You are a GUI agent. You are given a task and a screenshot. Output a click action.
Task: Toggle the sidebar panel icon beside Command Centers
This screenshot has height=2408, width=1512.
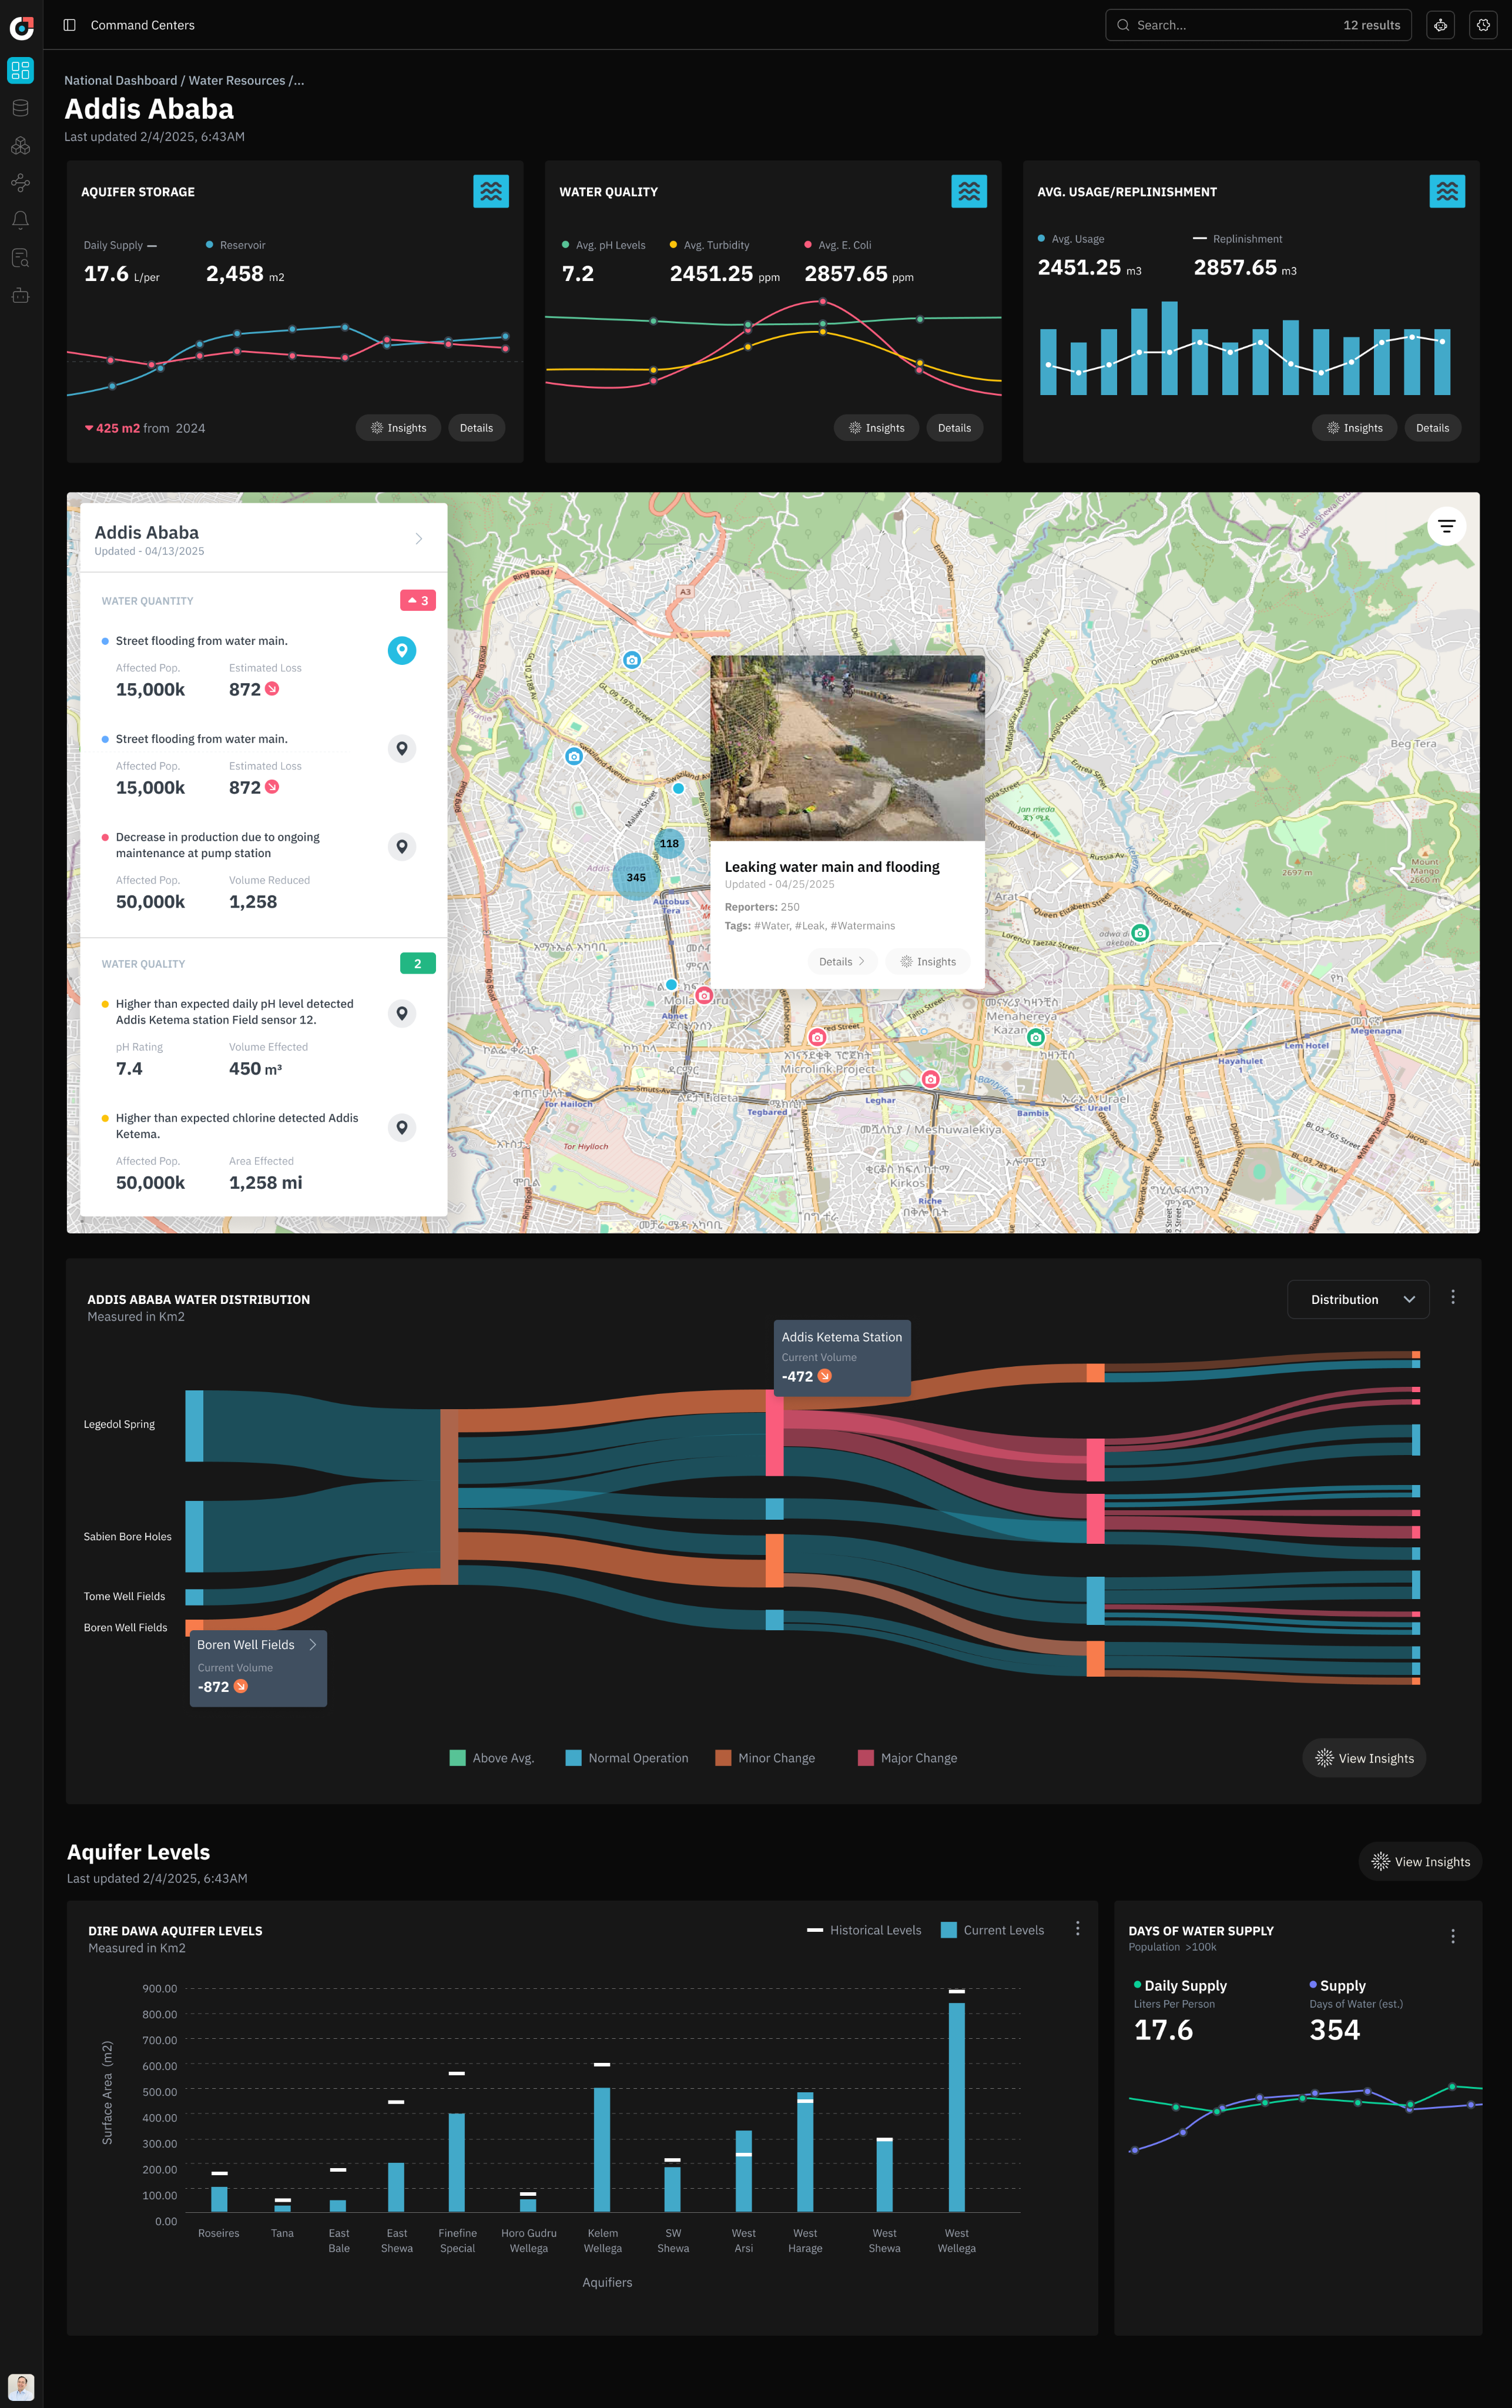[69, 25]
